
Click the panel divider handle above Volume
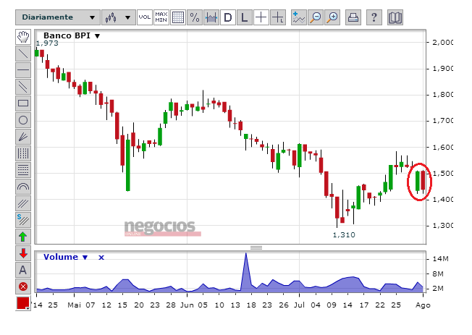256,247
